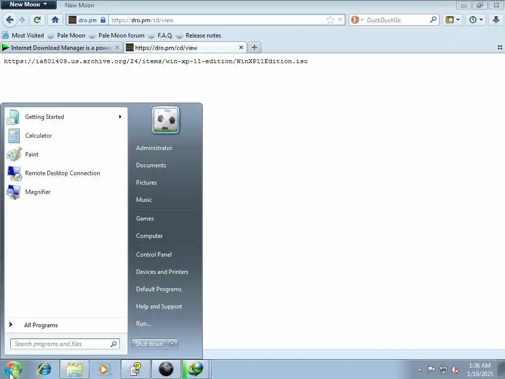The width and height of the screenshot is (505, 379).
Task: Launch Magnifier from Start menu
Action: (66, 192)
